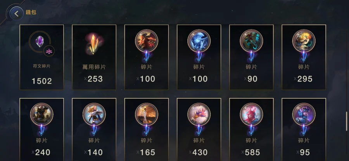The height and width of the screenshot is (161, 349).
Task: Click the back arrow next to 錢包
Action: pos(16,13)
